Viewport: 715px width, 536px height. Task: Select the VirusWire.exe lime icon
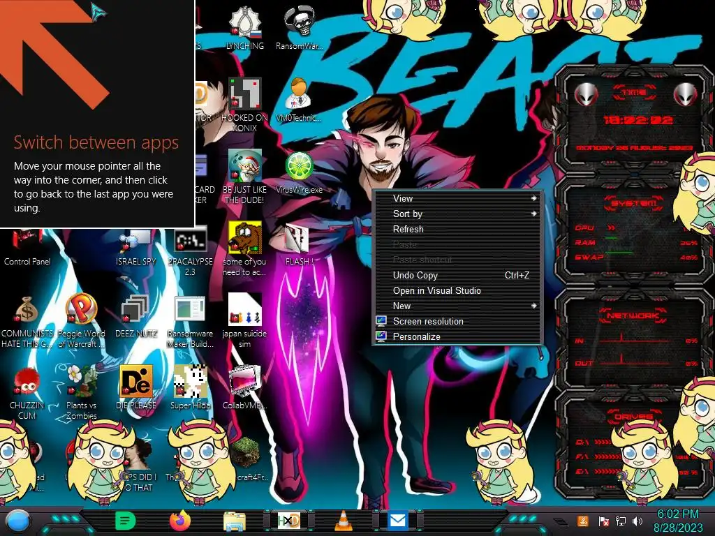pos(299,172)
